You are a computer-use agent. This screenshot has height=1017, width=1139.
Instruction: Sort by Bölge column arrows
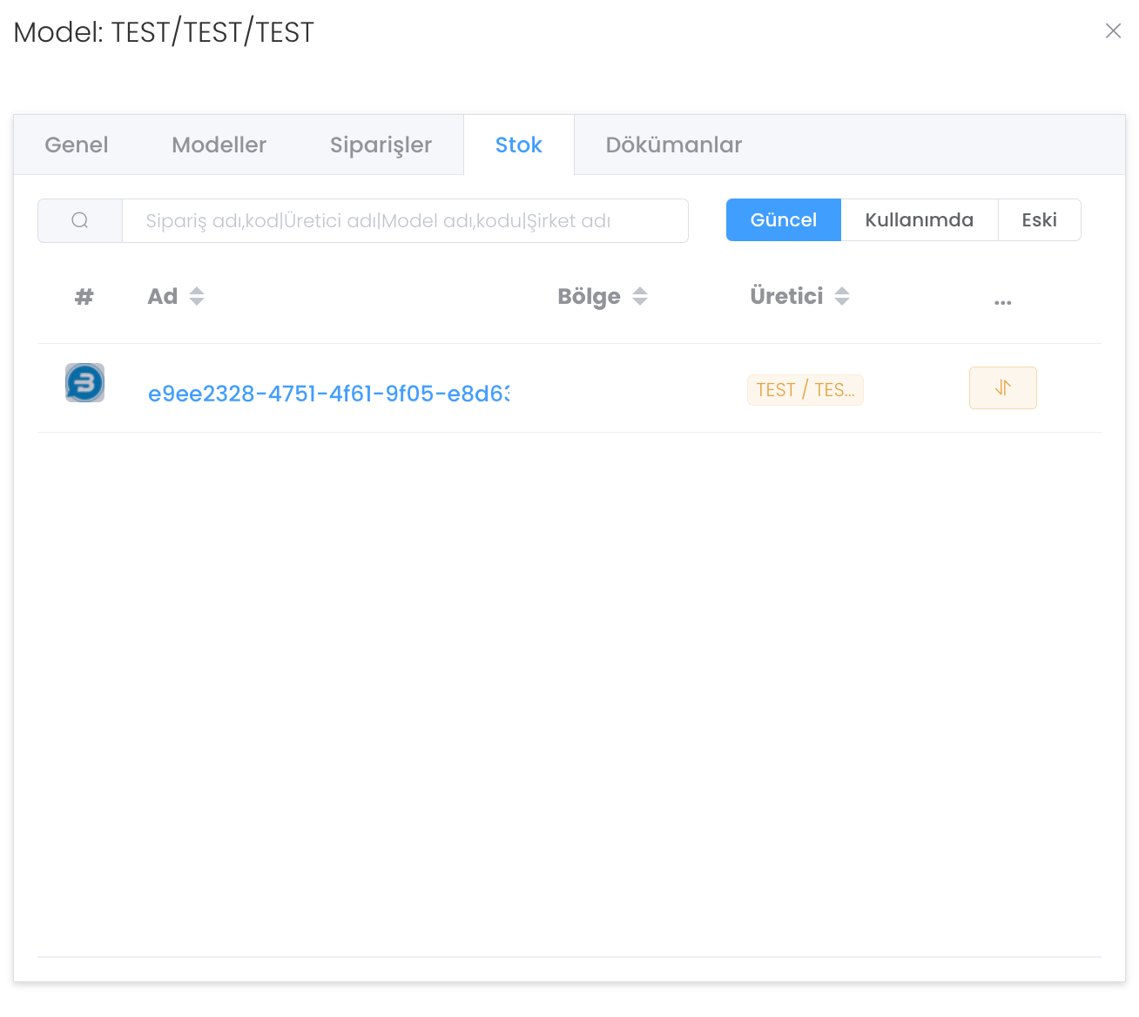click(640, 297)
